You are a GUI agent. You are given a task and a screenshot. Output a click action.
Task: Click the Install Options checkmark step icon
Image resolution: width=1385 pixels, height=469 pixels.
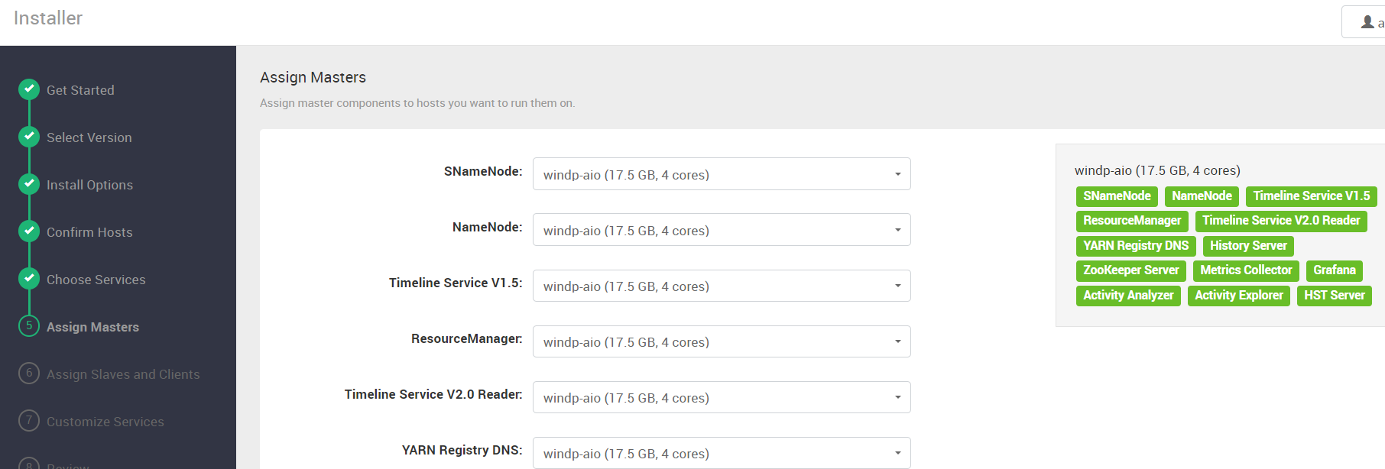click(x=29, y=184)
